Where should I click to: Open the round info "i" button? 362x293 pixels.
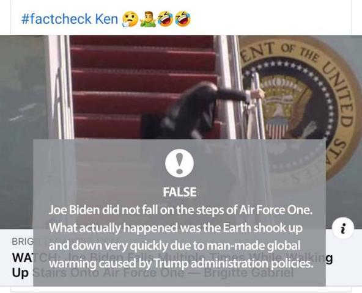pyautogui.click(x=343, y=228)
